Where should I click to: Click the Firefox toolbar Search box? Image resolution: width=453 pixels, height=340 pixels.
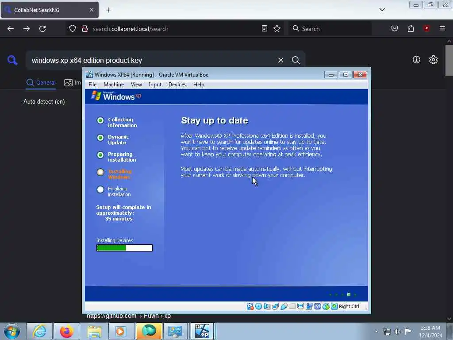pyautogui.click(x=330, y=29)
